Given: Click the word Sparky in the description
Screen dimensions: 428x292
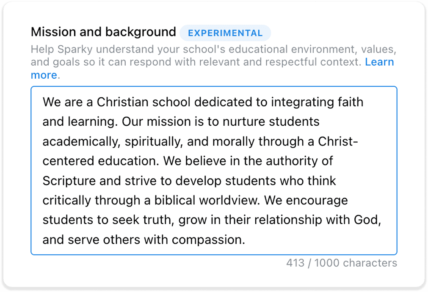Looking at the screenshot, I should (78, 49).
